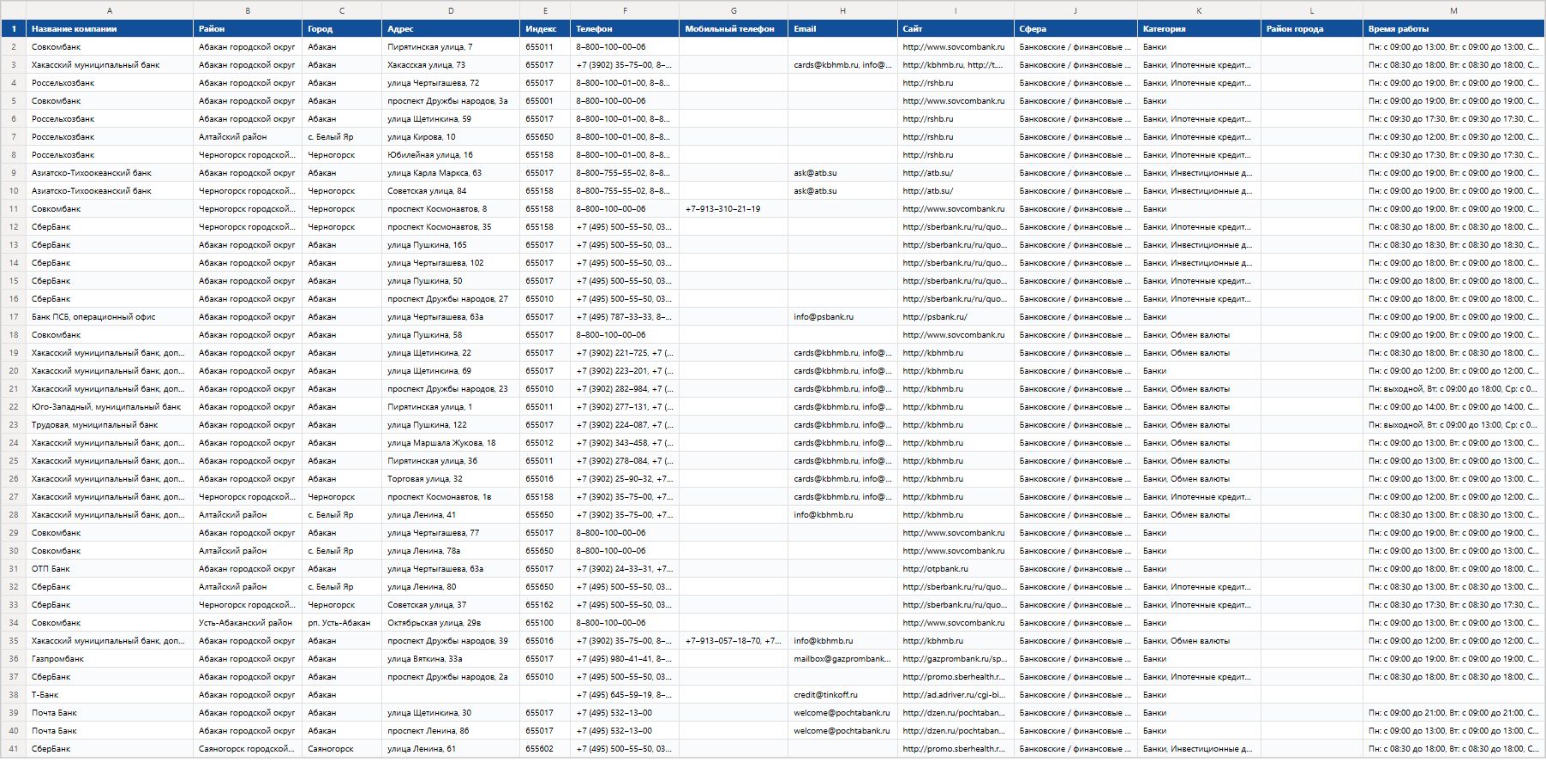Select the "Саяногорск" cell in the Город column
Viewport: 1546px width, 773px height.
pyautogui.click(x=342, y=749)
